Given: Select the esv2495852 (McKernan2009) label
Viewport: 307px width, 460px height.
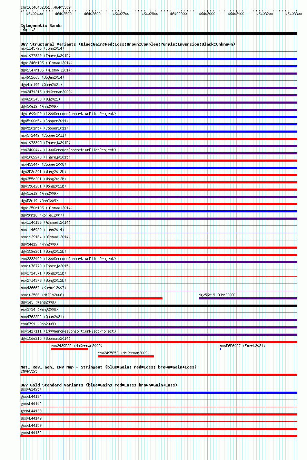Looking at the screenshot, I should [x=123, y=353].
